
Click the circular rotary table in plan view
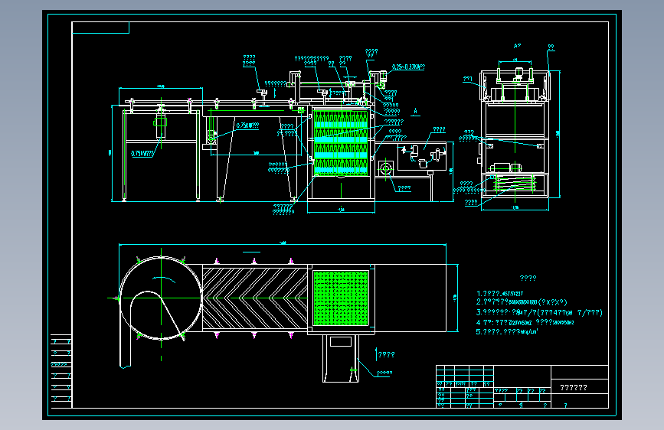(161, 298)
